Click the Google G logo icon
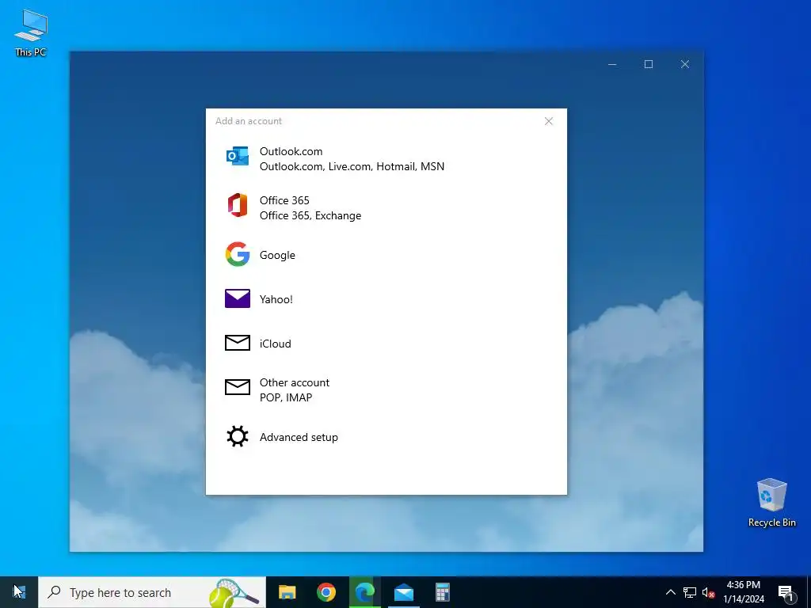 [238, 254]
